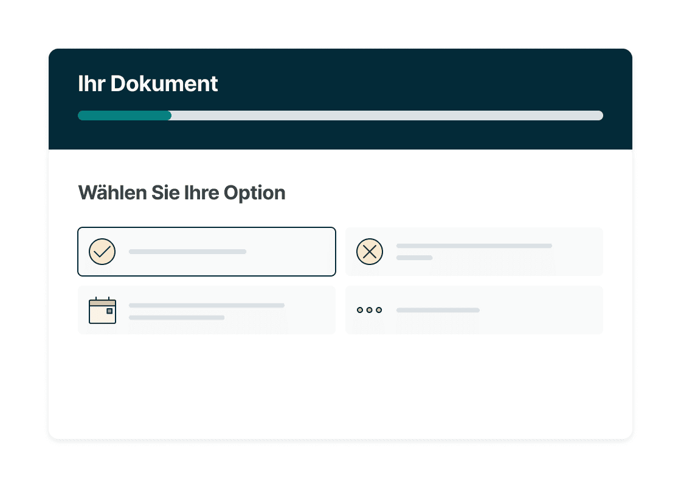
Task: Click the teal filled part of progress bar
Action: 125,115
